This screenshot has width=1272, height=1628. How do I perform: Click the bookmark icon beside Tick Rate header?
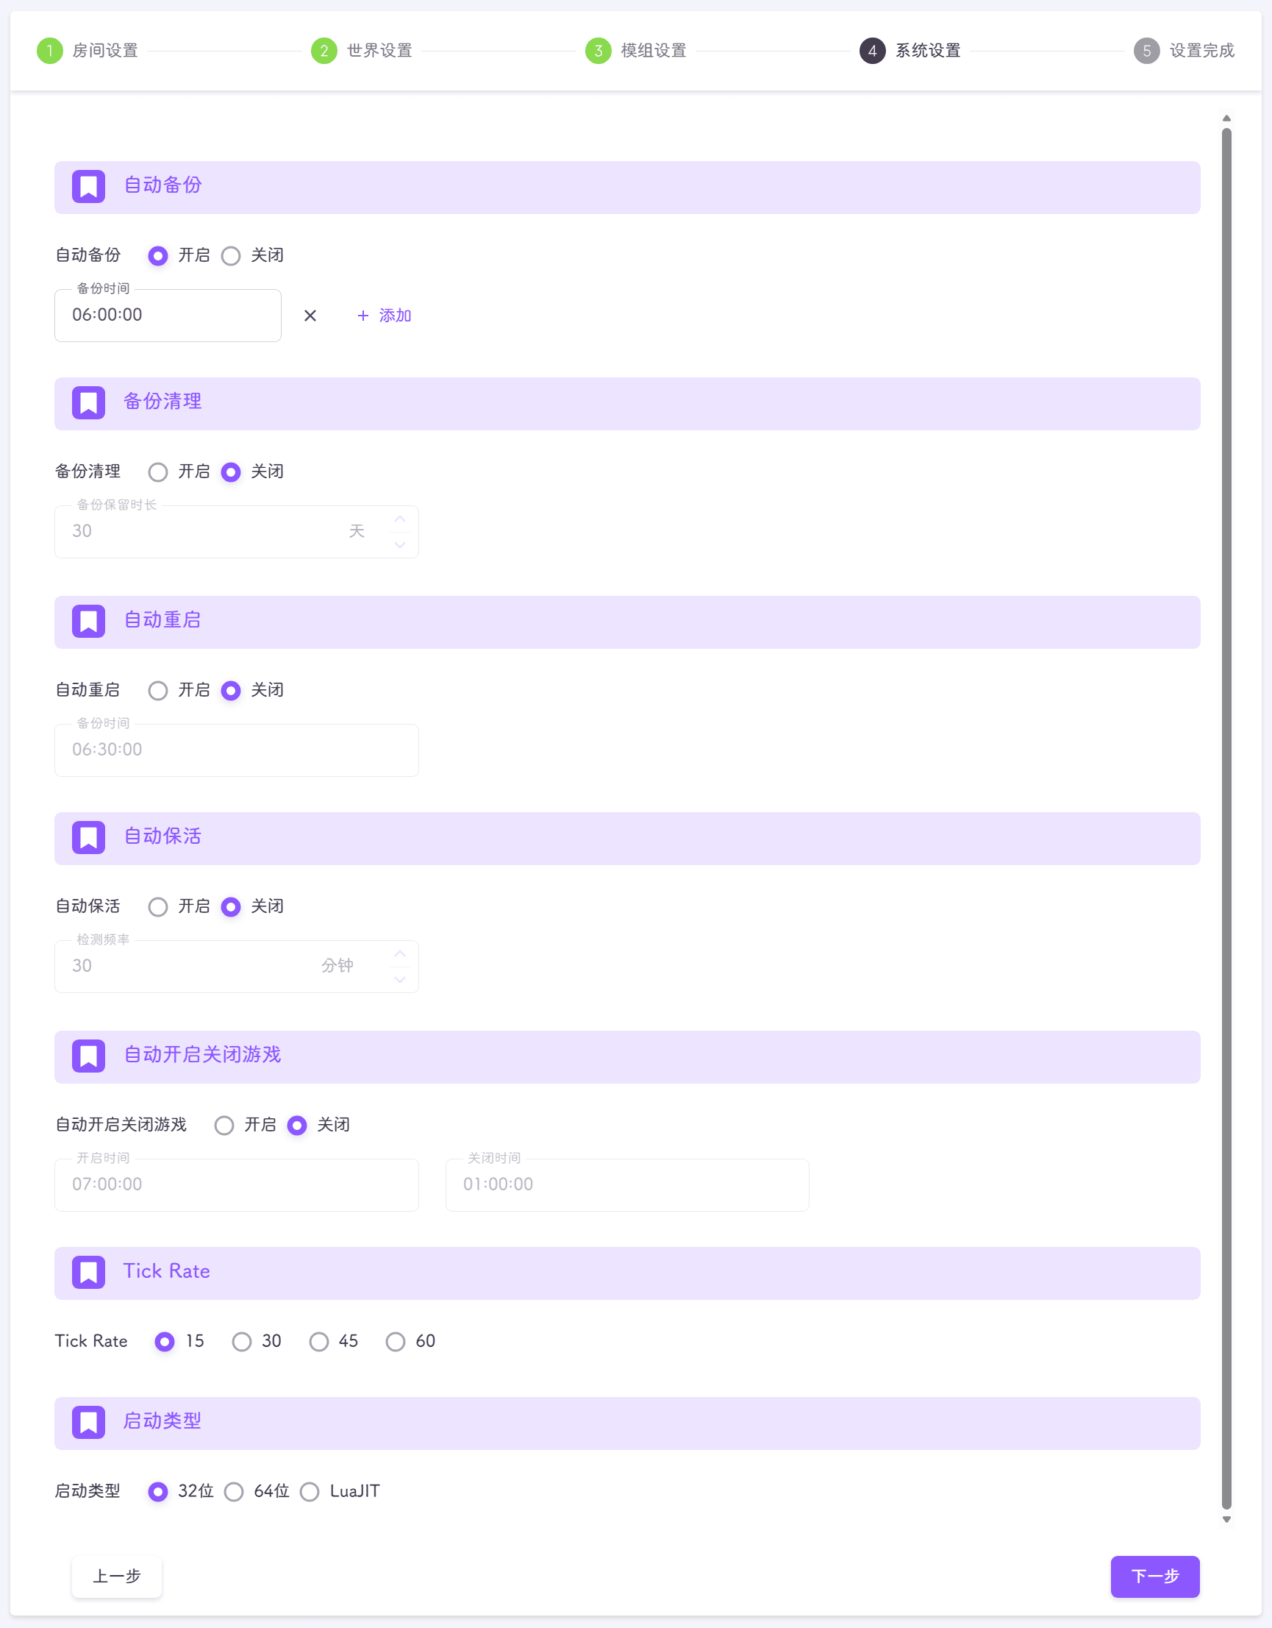click(89, 1273)
